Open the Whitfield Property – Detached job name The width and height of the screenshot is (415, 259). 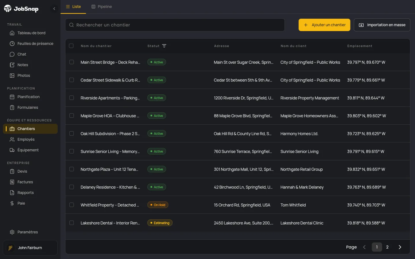110,205
